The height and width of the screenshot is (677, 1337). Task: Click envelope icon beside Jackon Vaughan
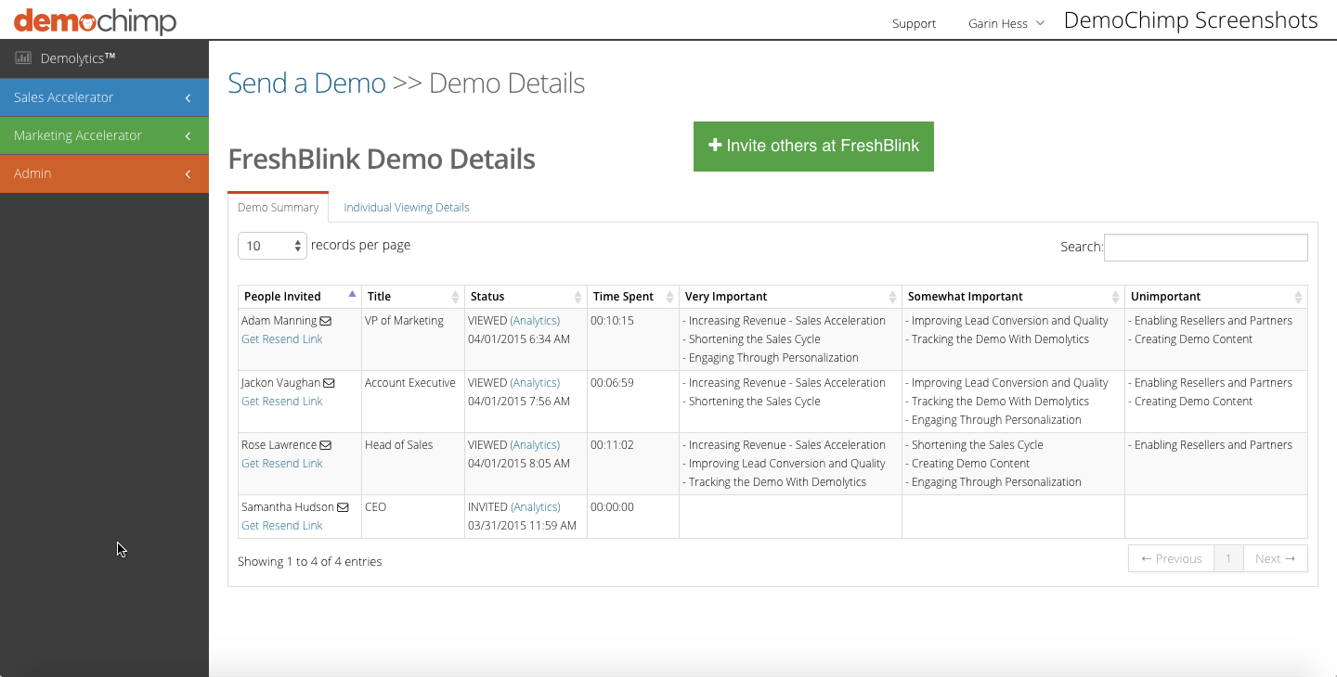(329, 383)
